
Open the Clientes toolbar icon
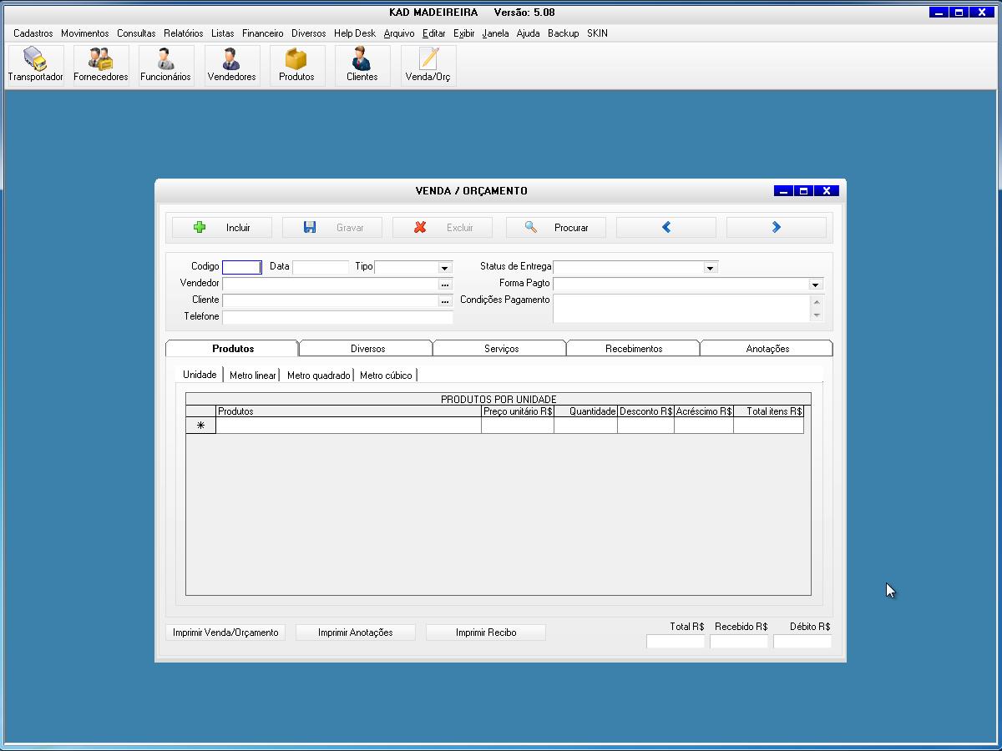tap(362, 65)
